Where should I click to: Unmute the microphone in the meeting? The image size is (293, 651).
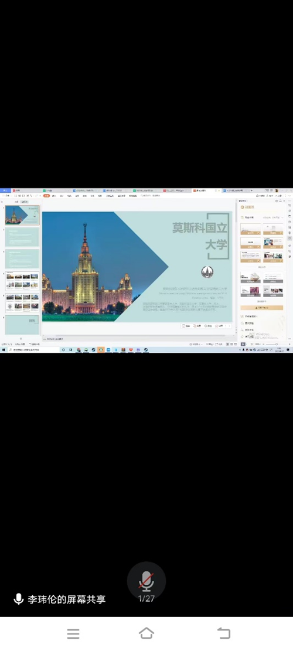coord(146,581)
